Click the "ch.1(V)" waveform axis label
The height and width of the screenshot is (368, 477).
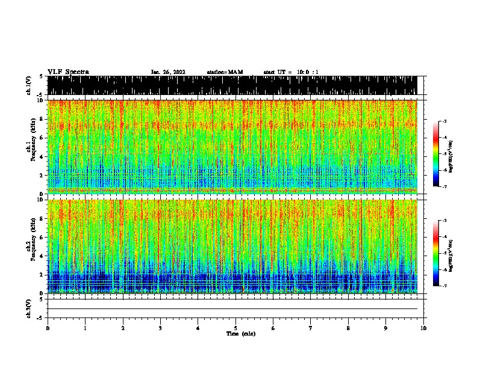click(28, 85)
